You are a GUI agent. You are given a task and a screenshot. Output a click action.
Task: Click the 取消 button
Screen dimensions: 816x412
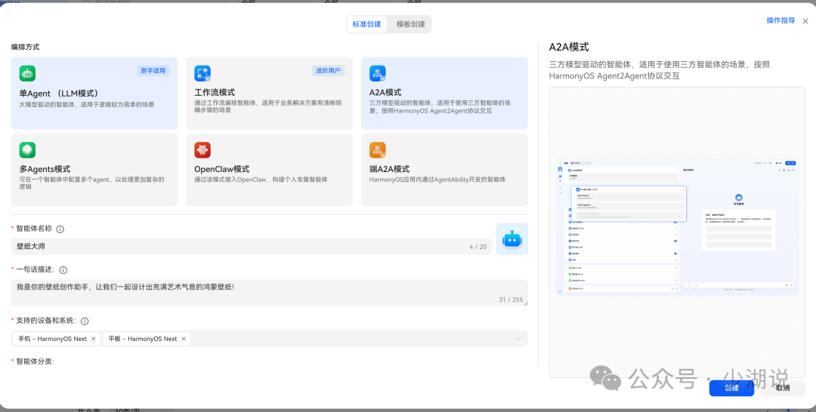pos(783,388)
